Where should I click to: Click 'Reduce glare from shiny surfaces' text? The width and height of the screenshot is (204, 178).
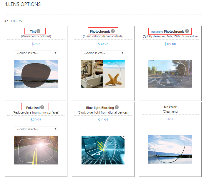(x=36, y=112)
